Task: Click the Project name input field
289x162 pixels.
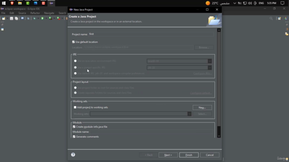Action: point(151,34)
